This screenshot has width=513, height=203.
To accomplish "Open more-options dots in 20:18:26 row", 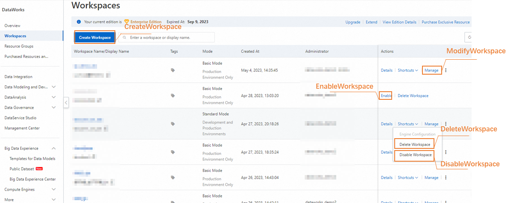I will pyautogui.click(x=446, y=124).
